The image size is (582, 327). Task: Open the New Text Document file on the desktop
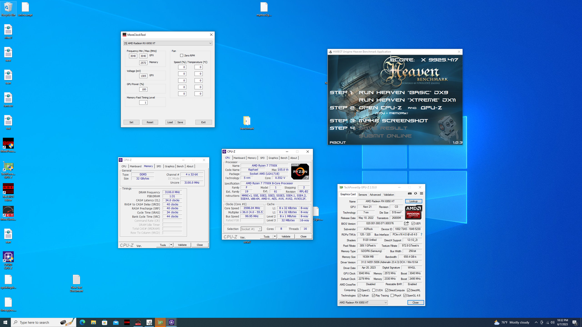[x=76, y=283]
